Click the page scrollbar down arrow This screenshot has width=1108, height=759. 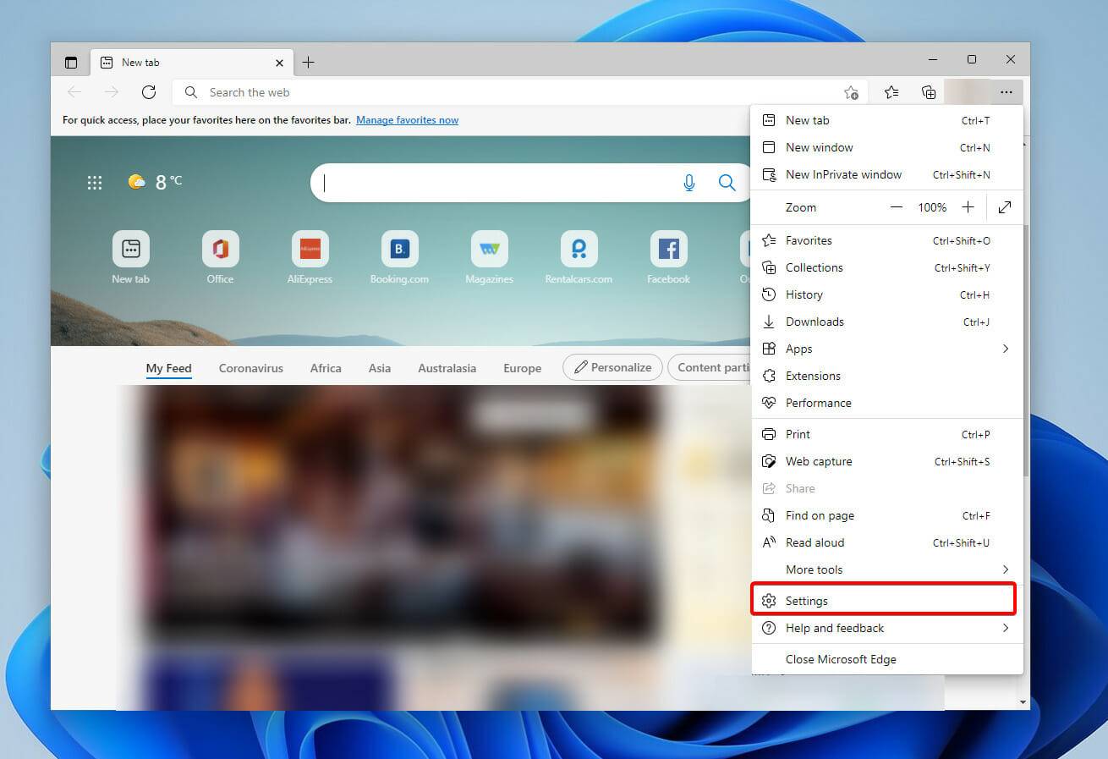(1023, 702)
